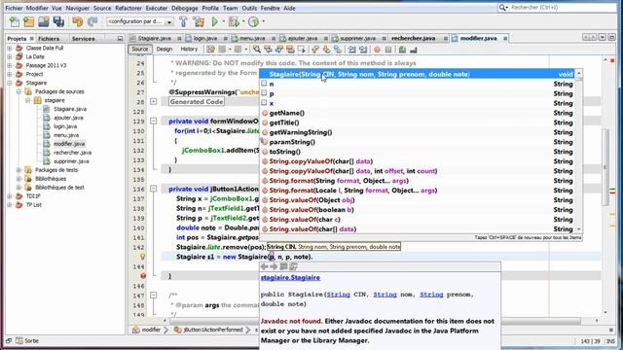Click the Profile Project toolbar icon
The width and height of the screenshot is (623, 350).
(253, 21)
